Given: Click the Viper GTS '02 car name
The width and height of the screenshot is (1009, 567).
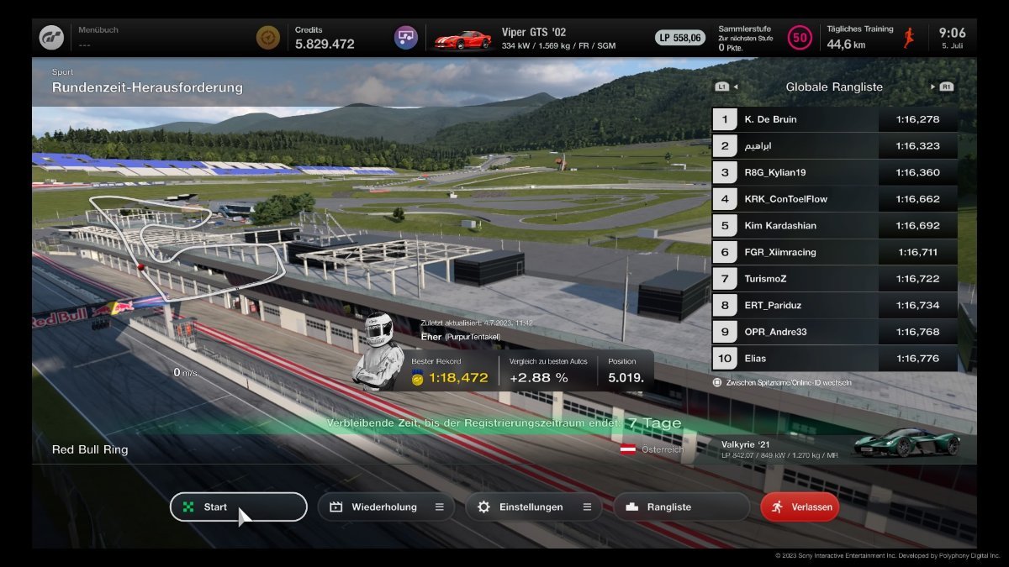Looking at the screenshot, I should (533, 31).
